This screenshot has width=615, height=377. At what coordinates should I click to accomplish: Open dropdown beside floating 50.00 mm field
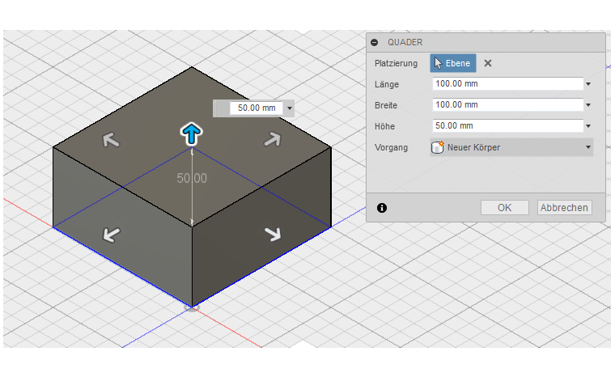[290, 108]
